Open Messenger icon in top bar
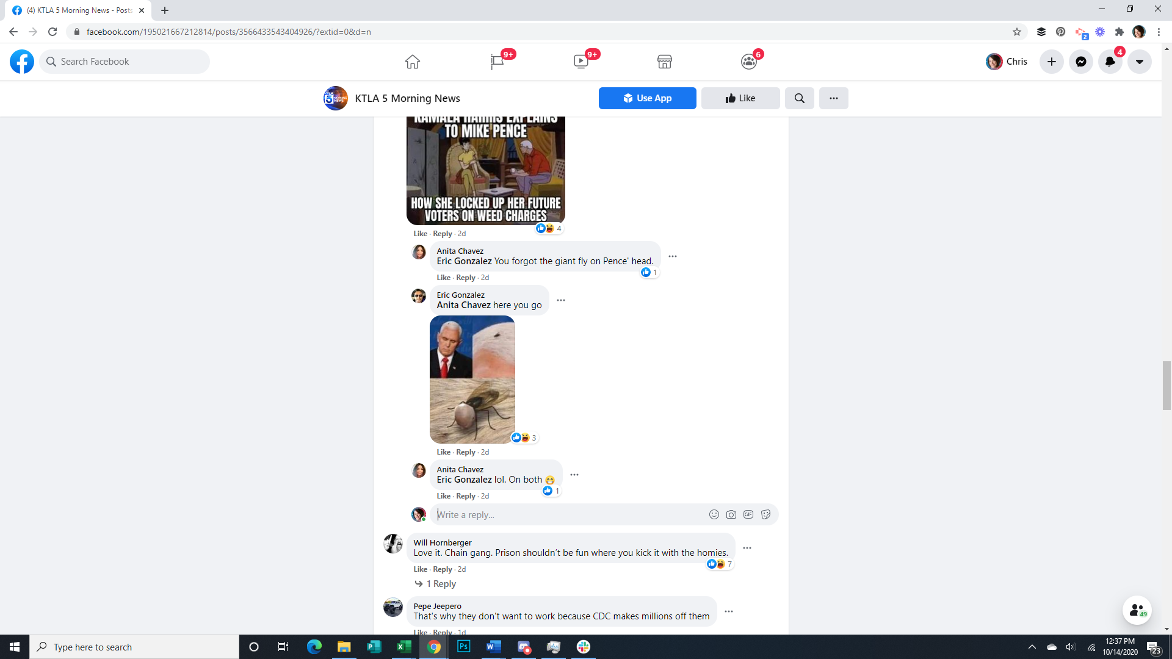 coord(1080,62)
